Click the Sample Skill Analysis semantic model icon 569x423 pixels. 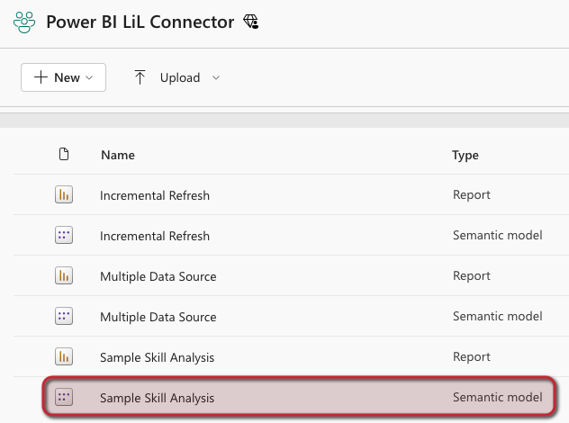point(64,397)
